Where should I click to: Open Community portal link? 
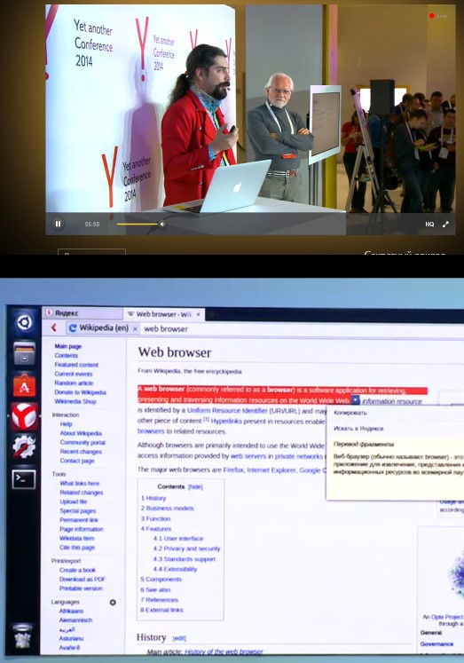point(83,442)
